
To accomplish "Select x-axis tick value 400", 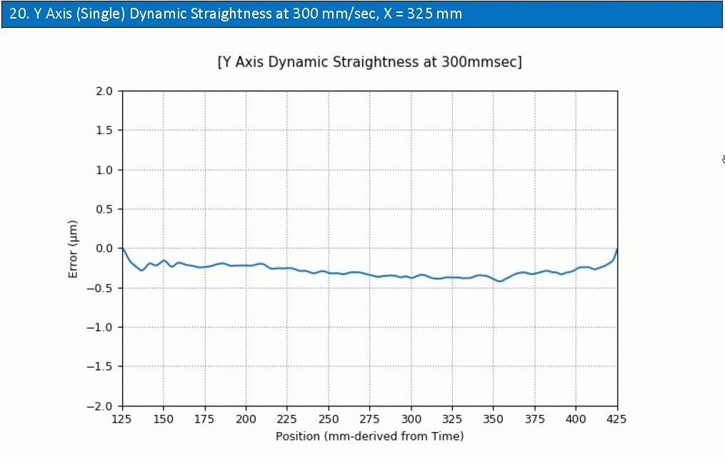I will click(576, 419).
